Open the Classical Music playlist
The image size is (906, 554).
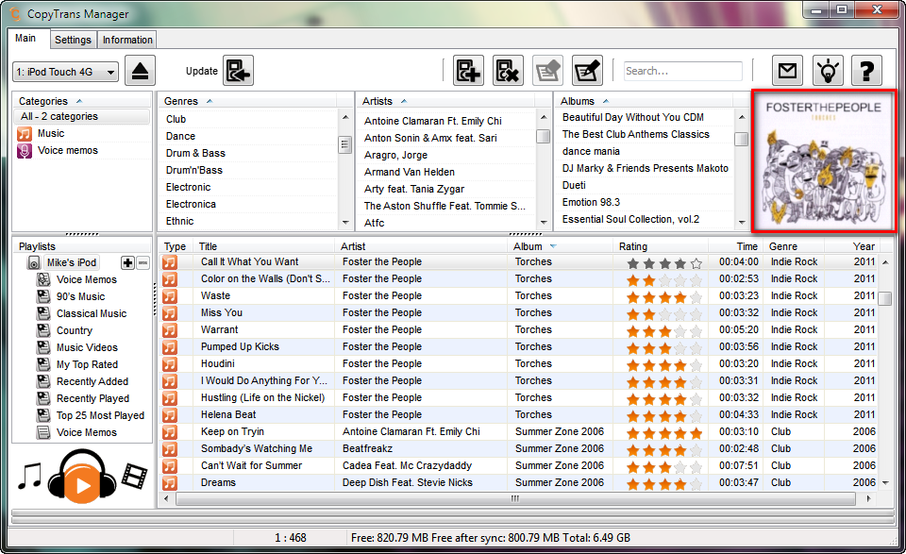point(92,313)
